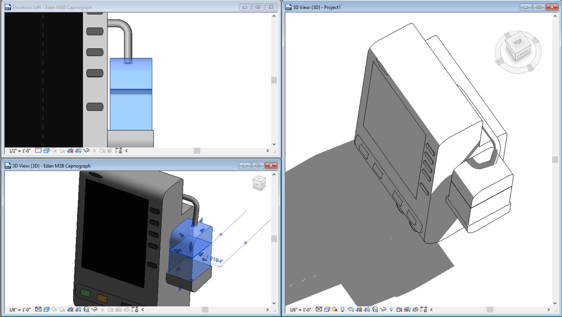Click the S compass direction on ViewCube
Viewport: 562px width, 317px height.
(530, 68)
